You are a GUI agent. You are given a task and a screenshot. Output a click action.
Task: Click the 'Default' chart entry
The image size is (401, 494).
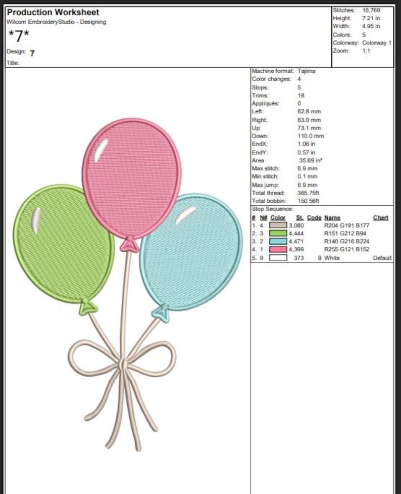point(382,258)
